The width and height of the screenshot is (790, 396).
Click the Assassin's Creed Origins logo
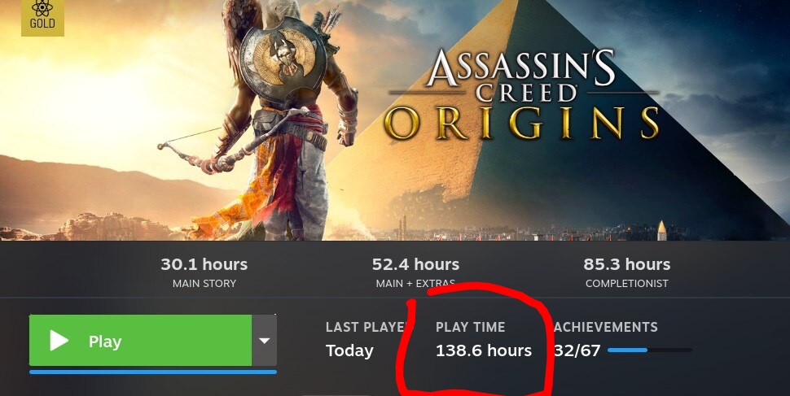[x=523, y=94]
